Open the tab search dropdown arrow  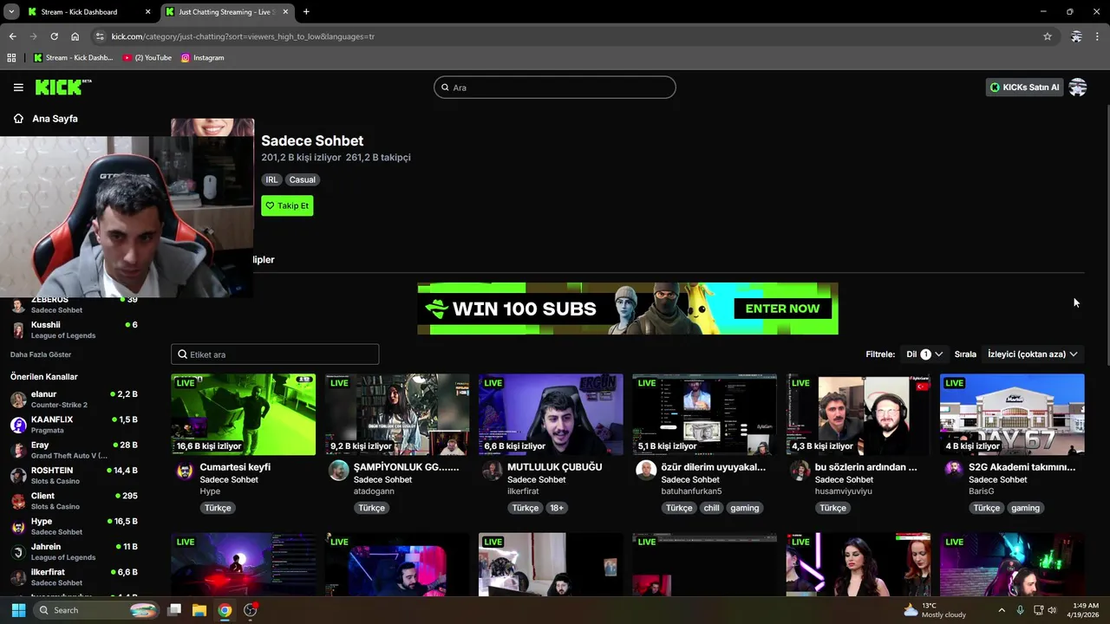[10, 12]
